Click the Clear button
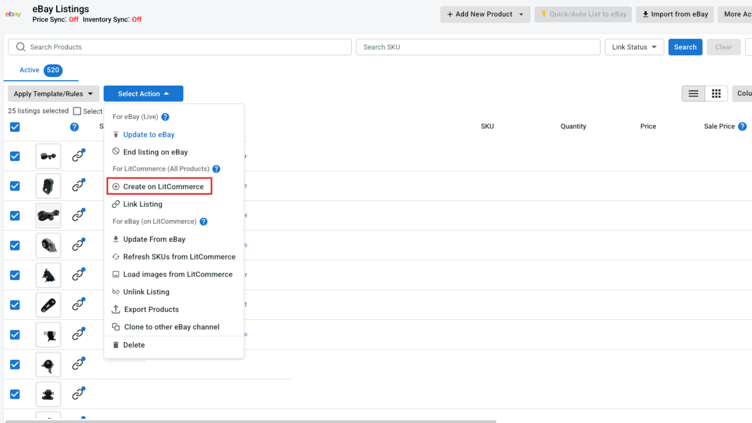The image size is (752, 423). [x=723, y=47]
